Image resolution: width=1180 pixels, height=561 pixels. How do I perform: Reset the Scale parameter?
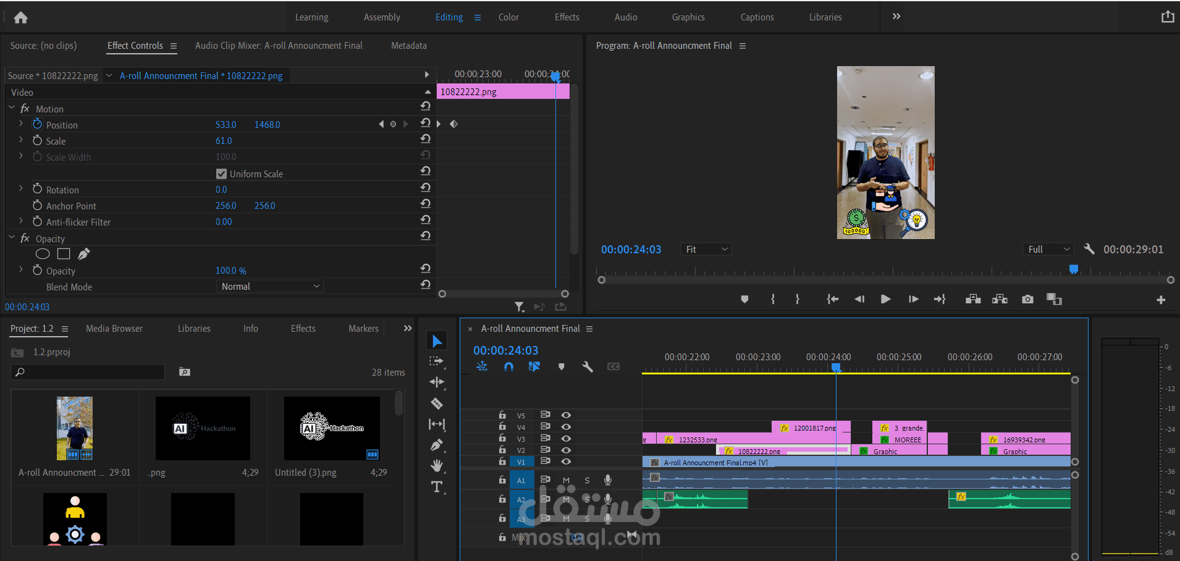click(425, 140)
